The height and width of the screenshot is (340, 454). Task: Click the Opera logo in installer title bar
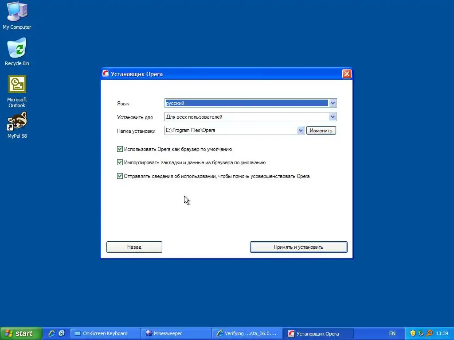[106, 74]
